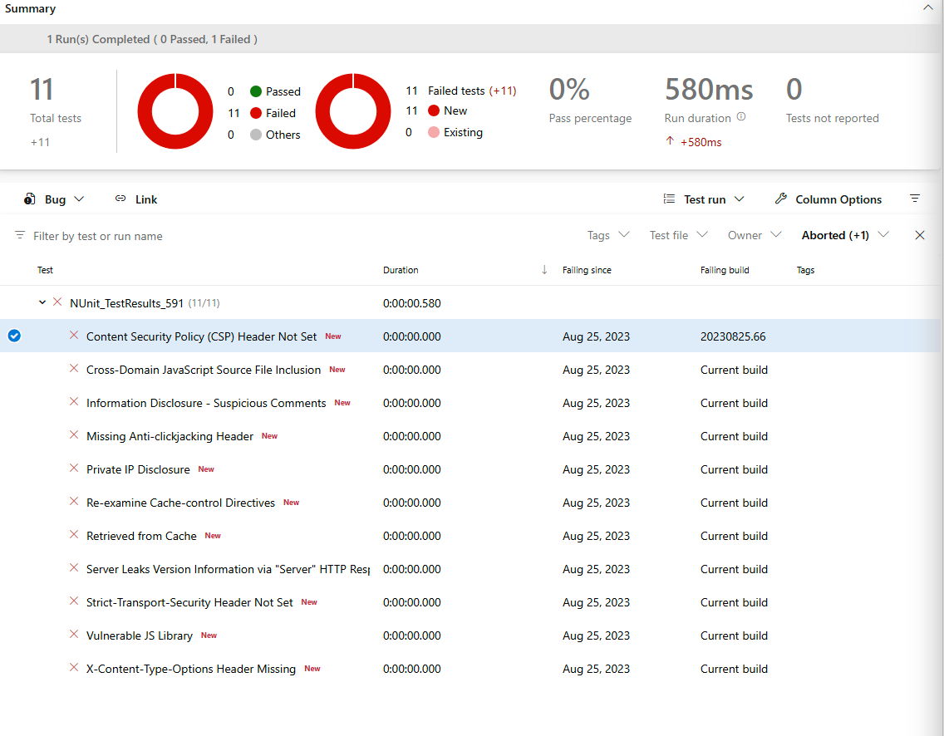Click failed X icon for Cross-Domain JavaScript row
This screenshot has width=944, height=736.
pyautogui.click(x=73, y=368)
